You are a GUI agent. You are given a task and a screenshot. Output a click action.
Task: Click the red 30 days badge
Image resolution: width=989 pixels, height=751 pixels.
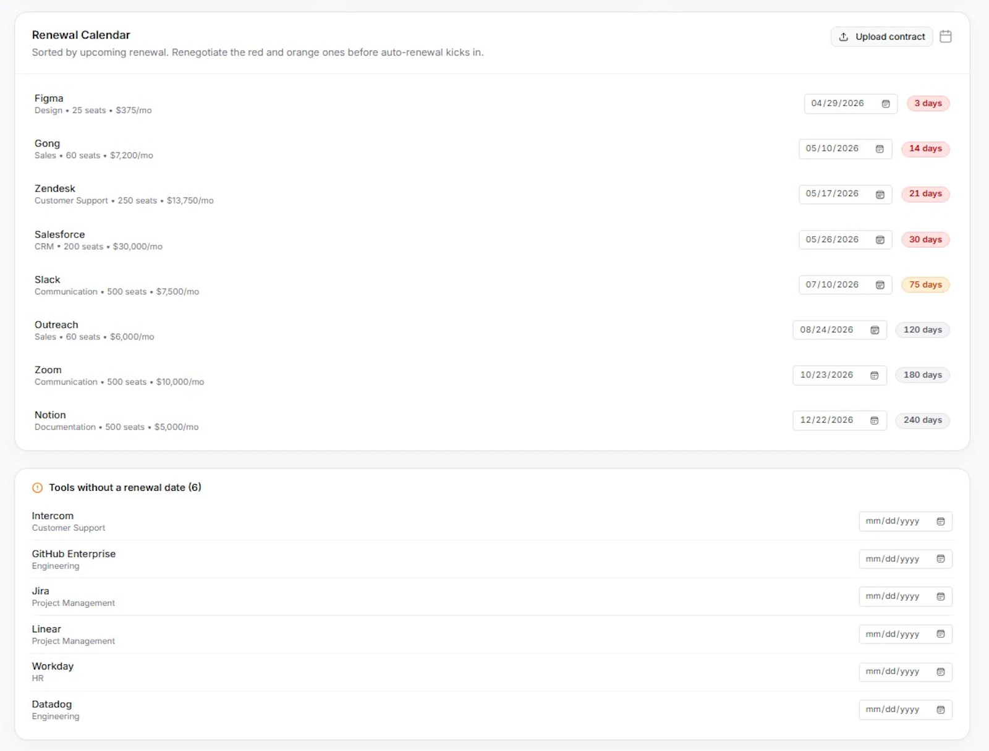pos(925,240)
